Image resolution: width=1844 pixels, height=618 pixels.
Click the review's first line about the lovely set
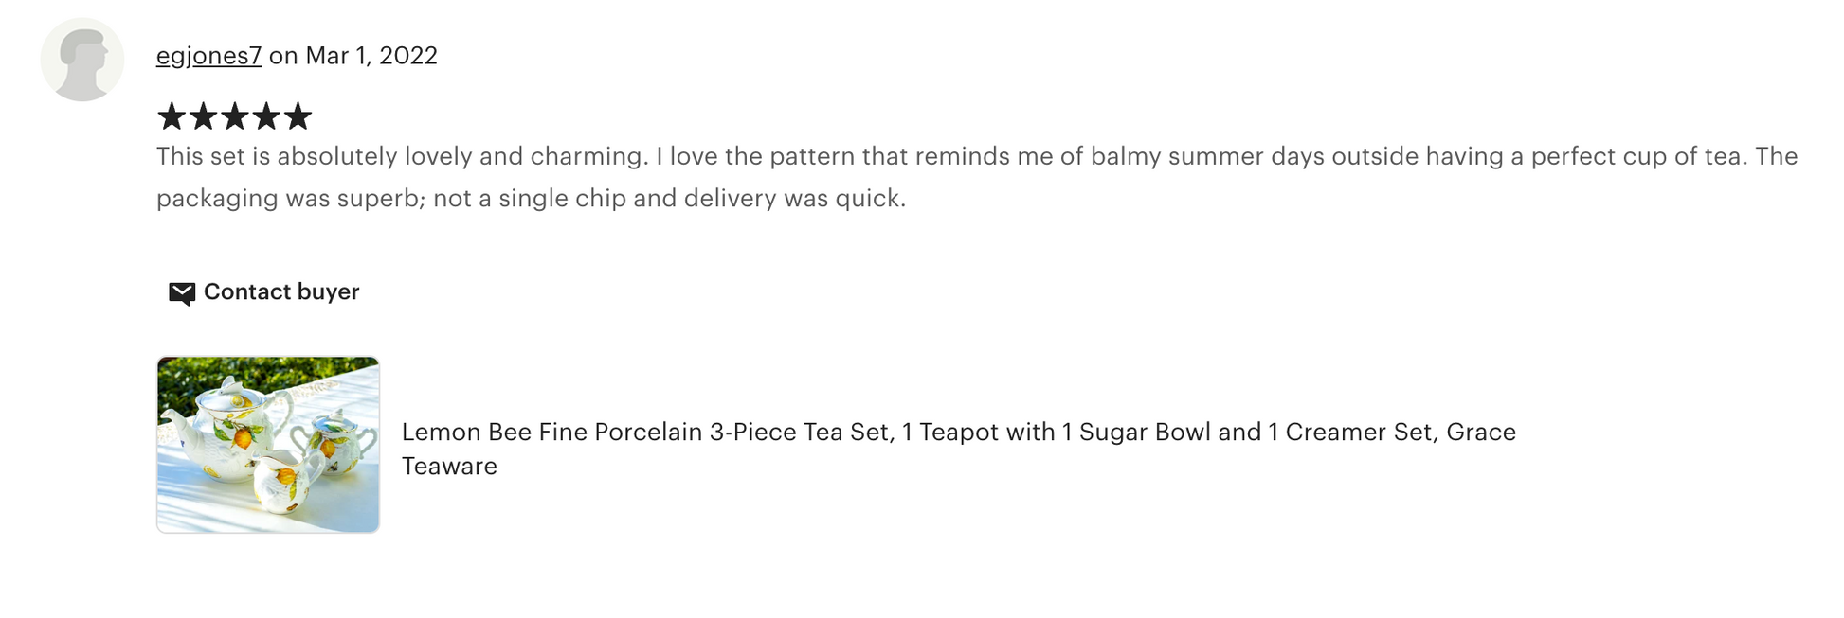coord(976,156)
